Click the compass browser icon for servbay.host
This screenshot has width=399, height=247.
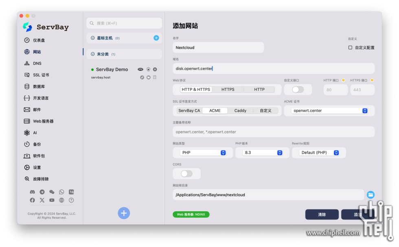tap(142, 77)
